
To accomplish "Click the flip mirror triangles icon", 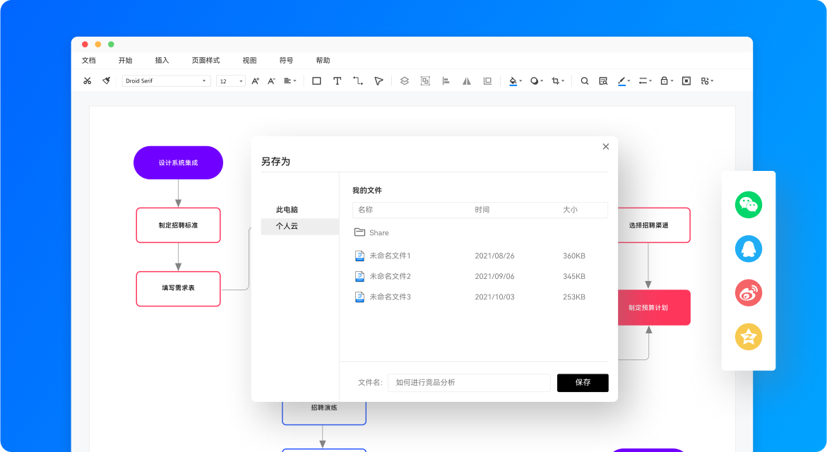I will pos(466,81).
